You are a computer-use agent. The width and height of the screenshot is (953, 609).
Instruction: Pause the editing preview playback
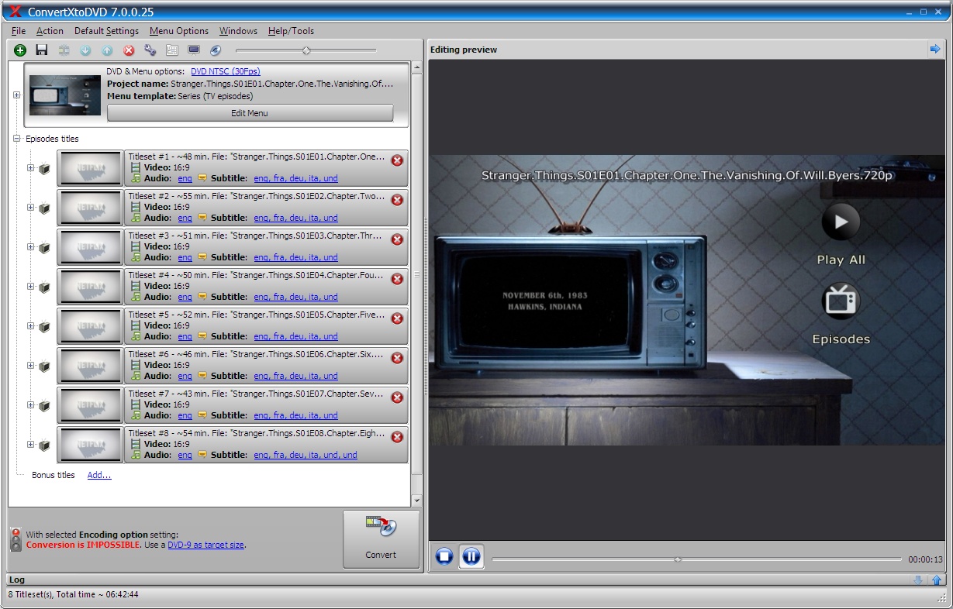click(471, 556)
